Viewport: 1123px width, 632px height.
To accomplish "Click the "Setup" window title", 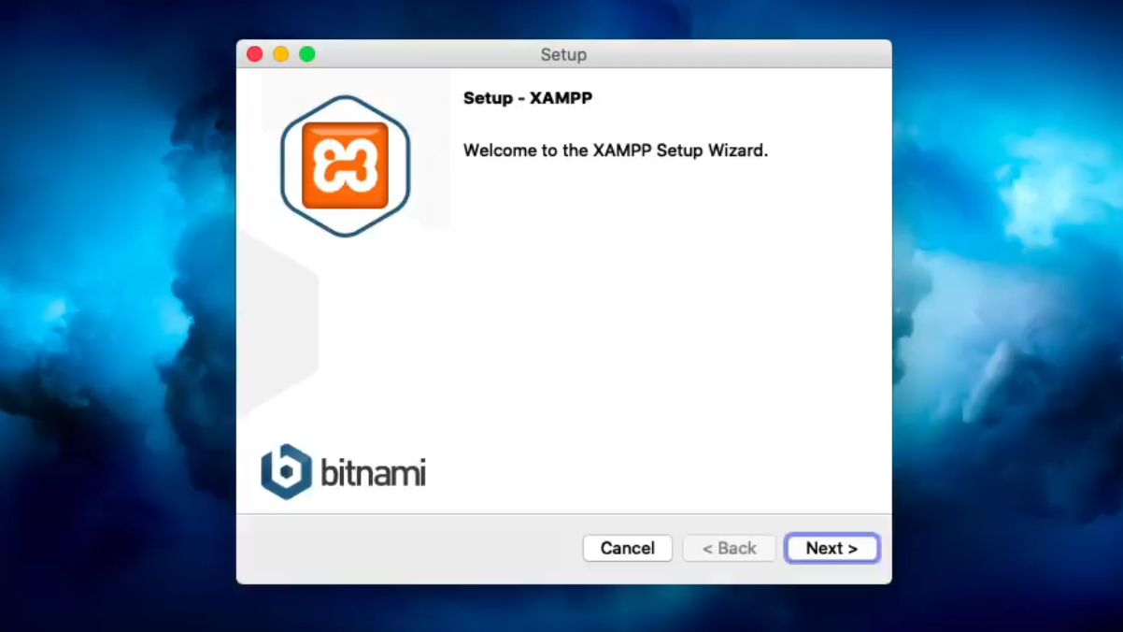I will 563,55.
